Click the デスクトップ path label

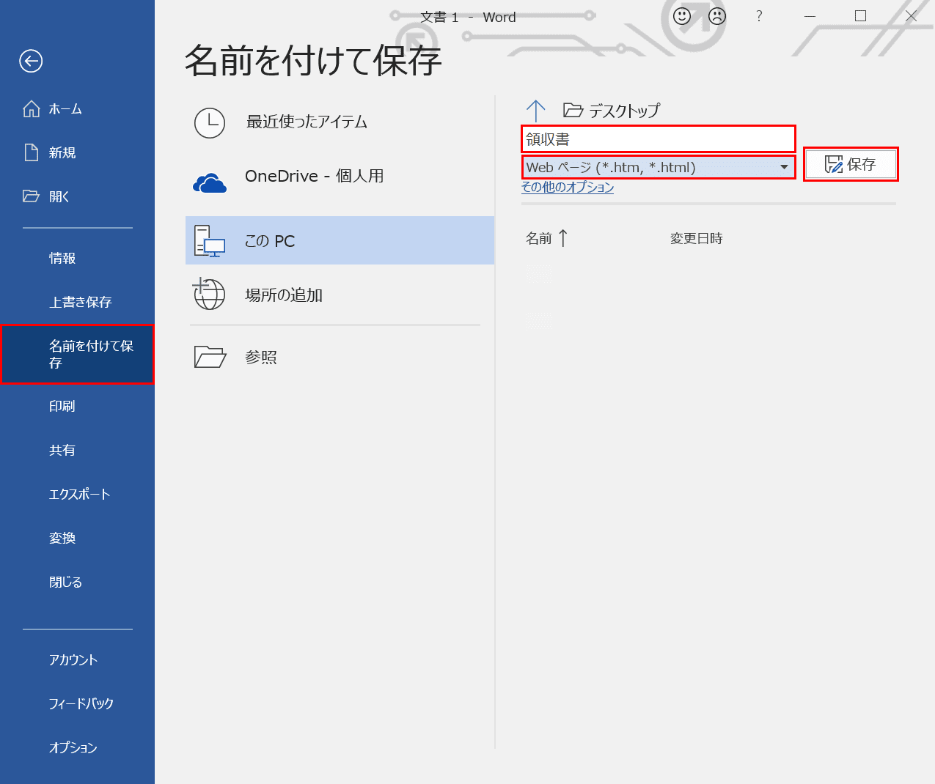point(624,111)
